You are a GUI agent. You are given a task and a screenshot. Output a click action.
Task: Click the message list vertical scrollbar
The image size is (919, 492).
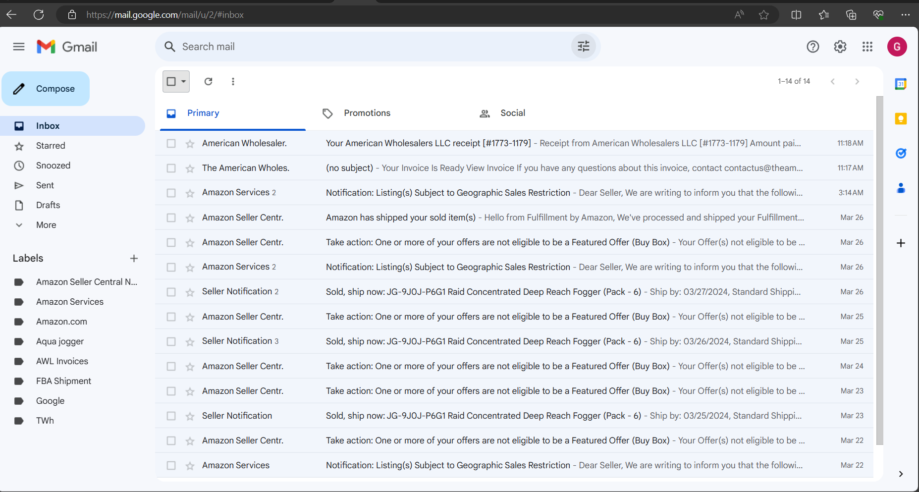(880, 270)
